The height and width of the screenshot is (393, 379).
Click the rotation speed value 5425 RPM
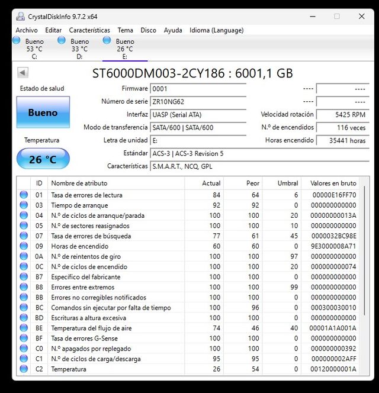343,115
